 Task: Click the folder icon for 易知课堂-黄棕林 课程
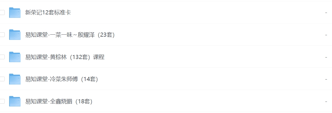pyautogui.click(x=15, y=57)
